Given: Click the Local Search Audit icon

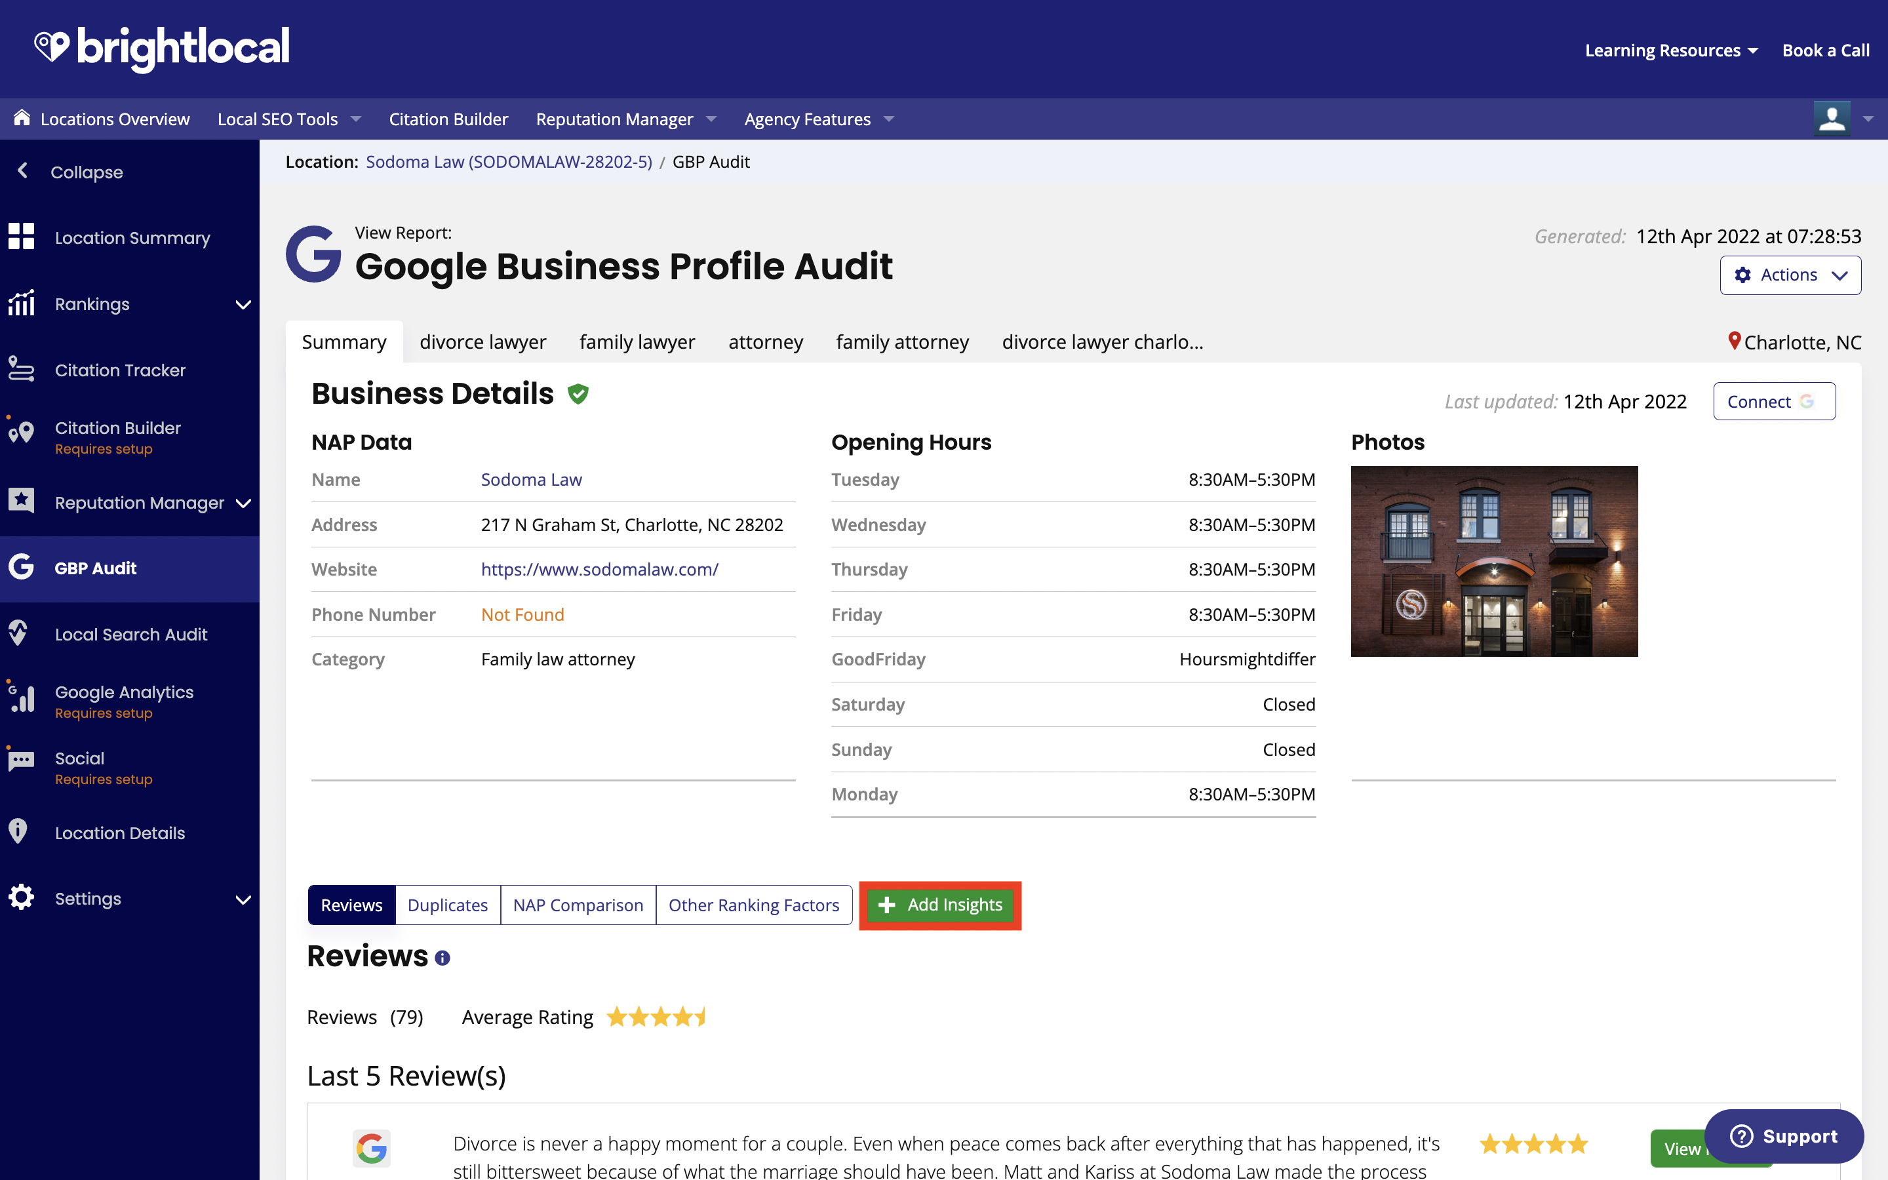Looking at the screenshot, I should 19,633.
